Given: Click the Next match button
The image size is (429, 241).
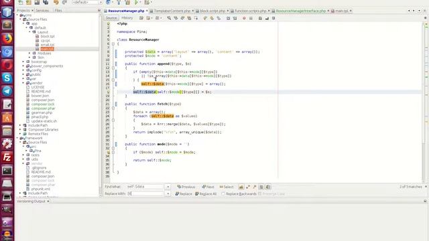Looking at the screenshot, I should [208, 187].
